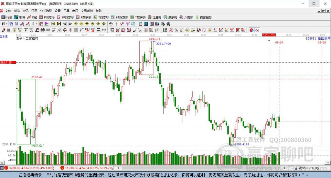Click the 老子十二宫结构 label

27,38
